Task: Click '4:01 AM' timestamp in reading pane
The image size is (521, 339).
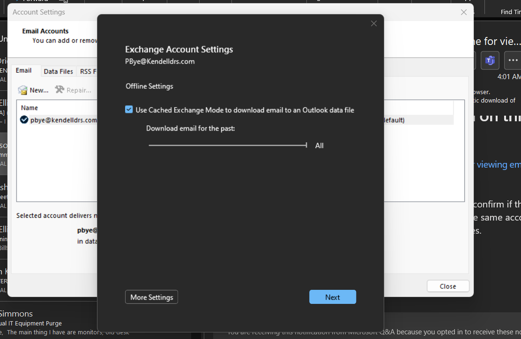Action: click(509, 77)
